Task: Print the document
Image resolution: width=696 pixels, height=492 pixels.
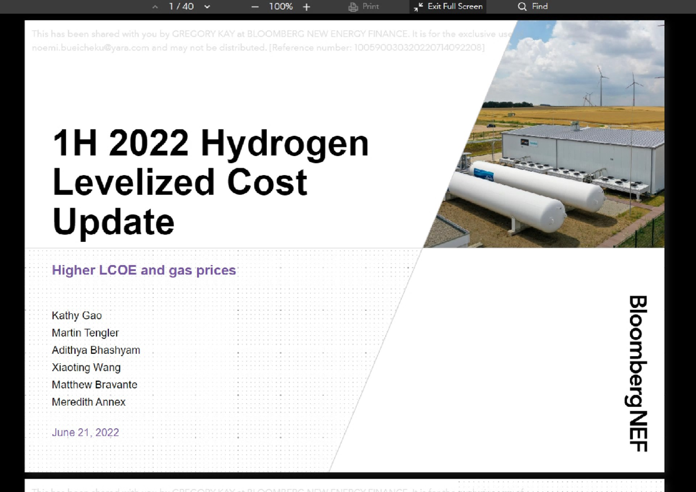Action: click(x=364, y=6)
